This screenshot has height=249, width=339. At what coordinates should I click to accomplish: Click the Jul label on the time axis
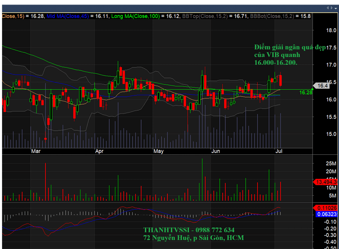(279, 151)
